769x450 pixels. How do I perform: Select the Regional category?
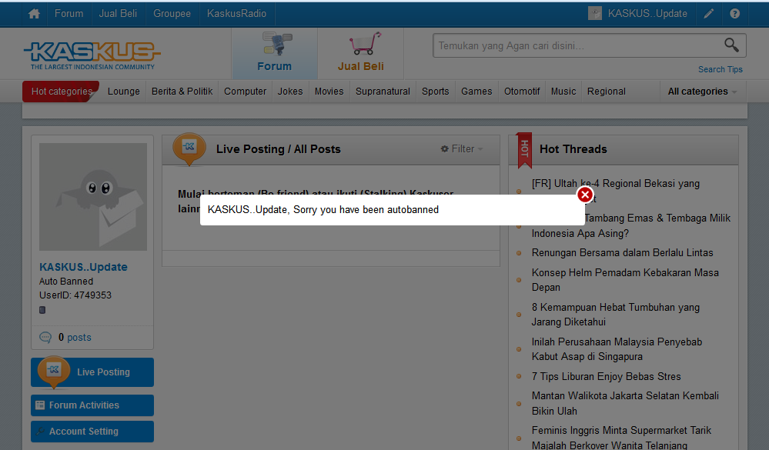coord(606,92)
